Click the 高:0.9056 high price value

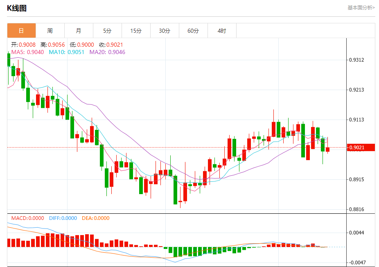(52, 45)
